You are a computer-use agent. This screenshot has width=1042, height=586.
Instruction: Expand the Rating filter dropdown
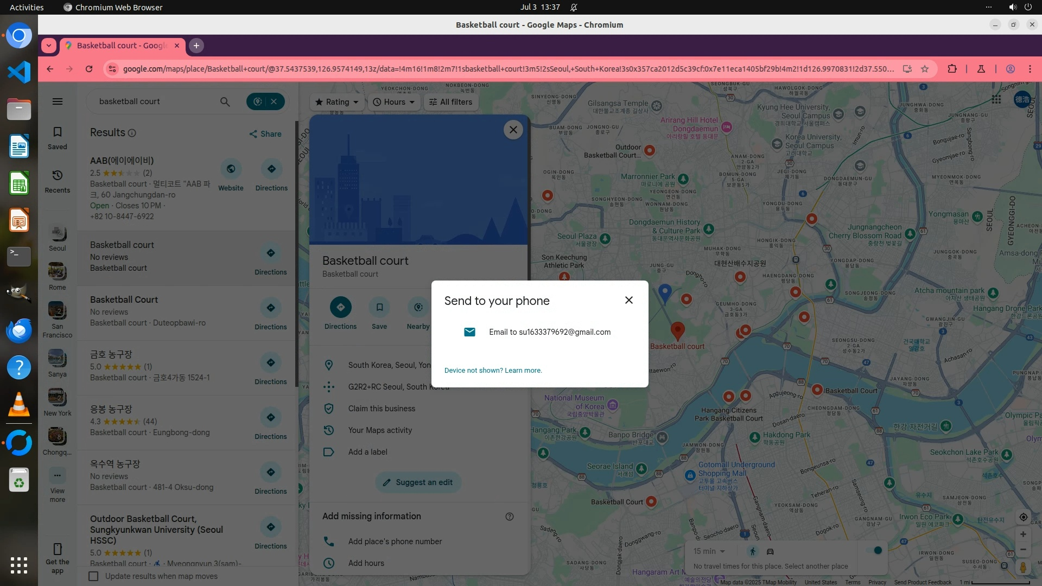pyautogui.click(x=336, y=102)
